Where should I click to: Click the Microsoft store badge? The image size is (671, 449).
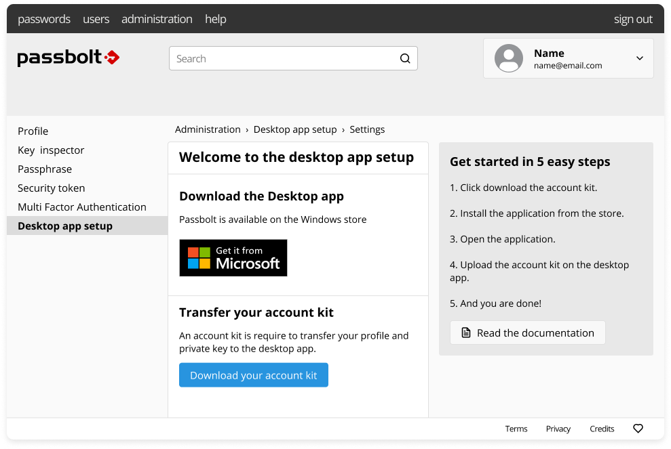(233, 257)
